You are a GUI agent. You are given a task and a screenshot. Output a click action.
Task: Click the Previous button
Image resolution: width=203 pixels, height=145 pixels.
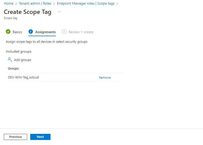pyautogui.click(x=15, y=137)
